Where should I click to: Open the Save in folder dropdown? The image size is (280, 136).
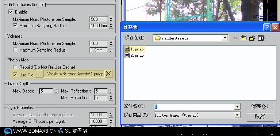pos(225,38)
